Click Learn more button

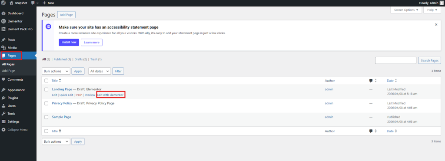(92, 42)
